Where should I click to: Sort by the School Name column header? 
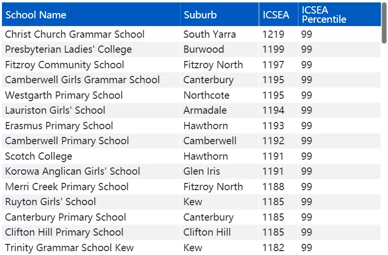(91, 15)
